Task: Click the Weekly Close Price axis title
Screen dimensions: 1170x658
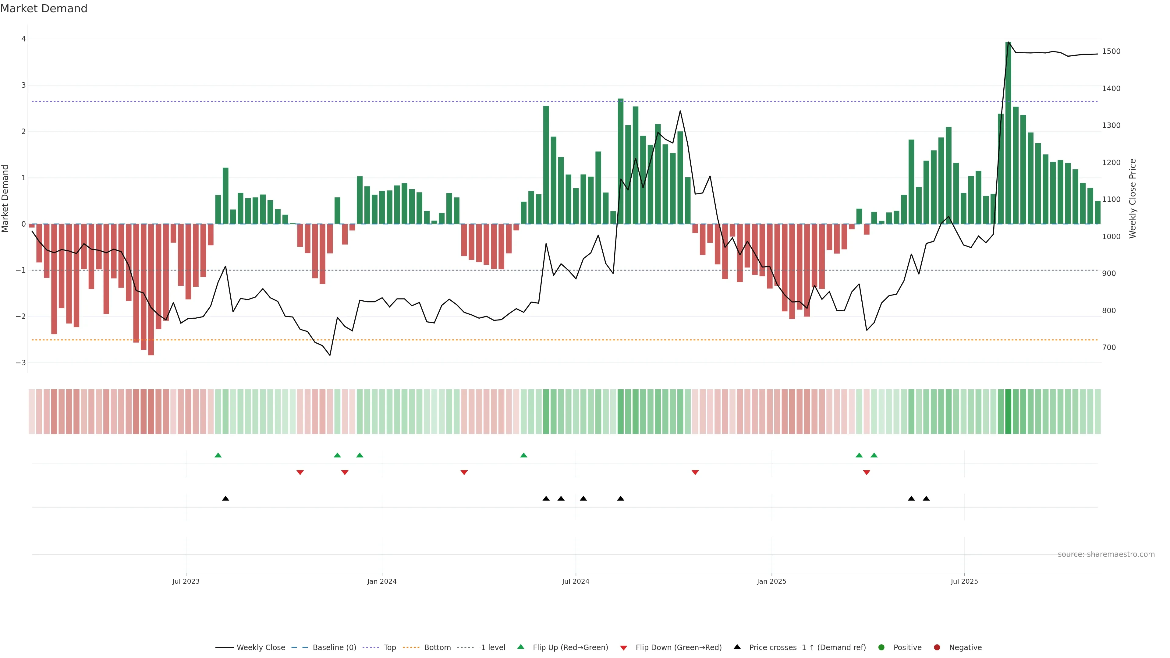Action: pyautogui.click(x=1133, y=198)
